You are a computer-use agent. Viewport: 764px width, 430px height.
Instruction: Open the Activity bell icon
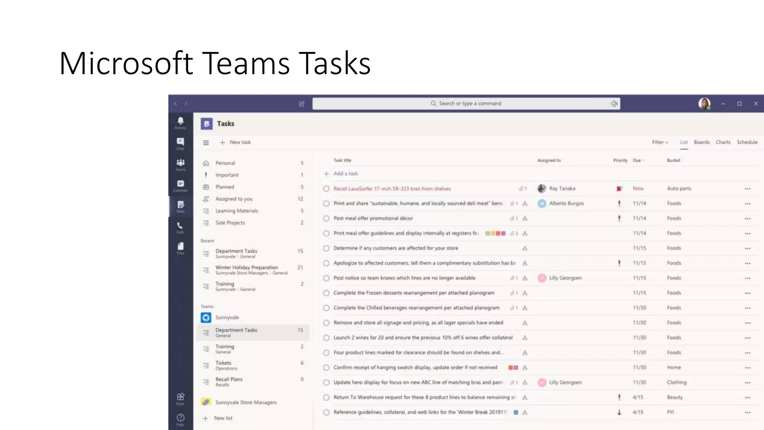coord(181,123)
